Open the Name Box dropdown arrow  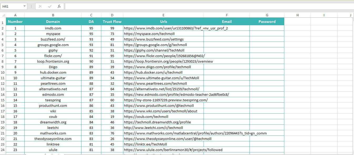click(x=24, y=6)
